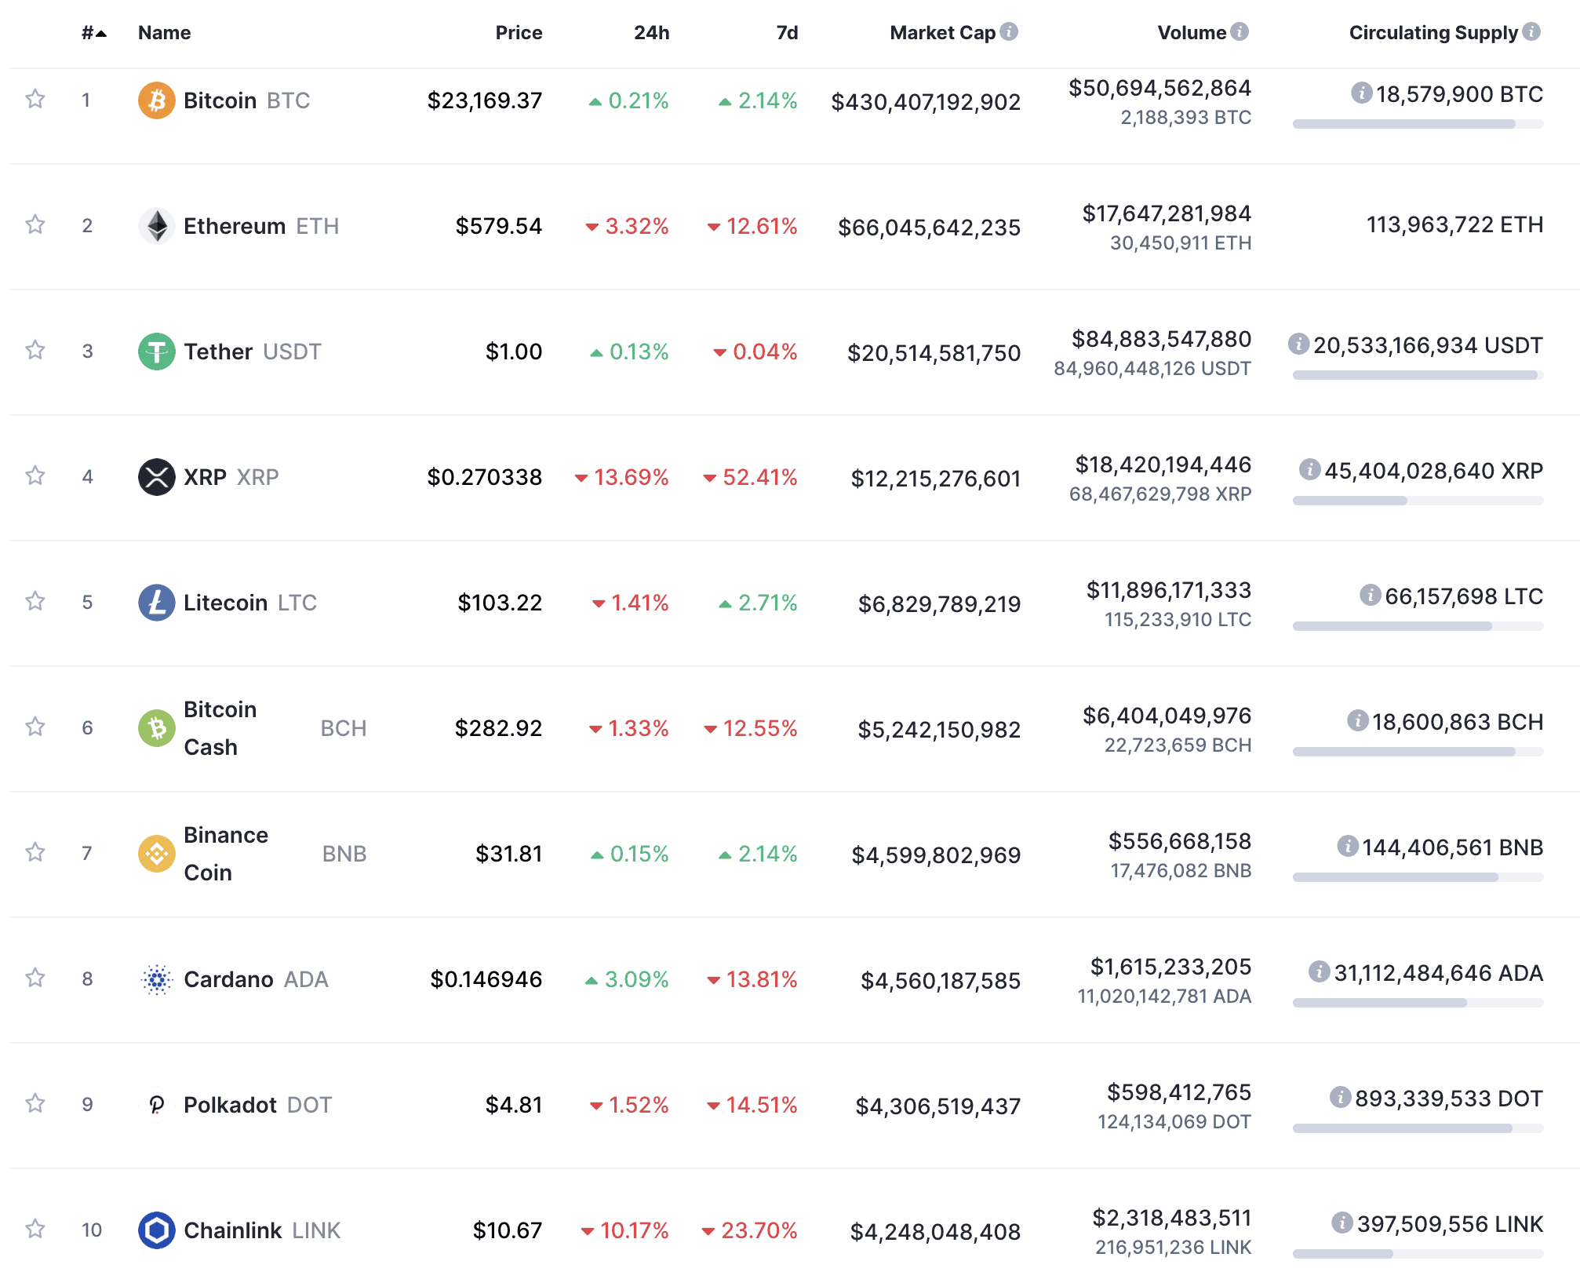Toggle the Binance Coin watchlist star
Image resolution: width=1580 pixels, height=1279 pixels.
coord(35,852)
